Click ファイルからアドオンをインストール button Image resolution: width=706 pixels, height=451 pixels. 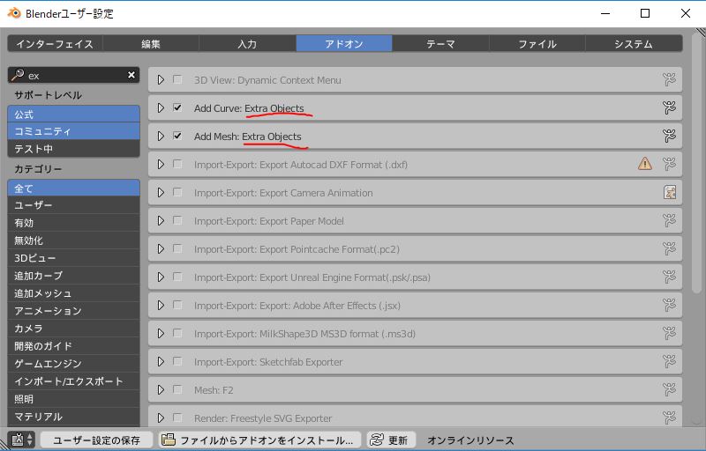(259, 440)
